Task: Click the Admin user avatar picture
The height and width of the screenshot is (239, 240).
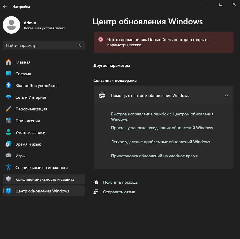Action: pyautogui.click(x=11, y=25)
